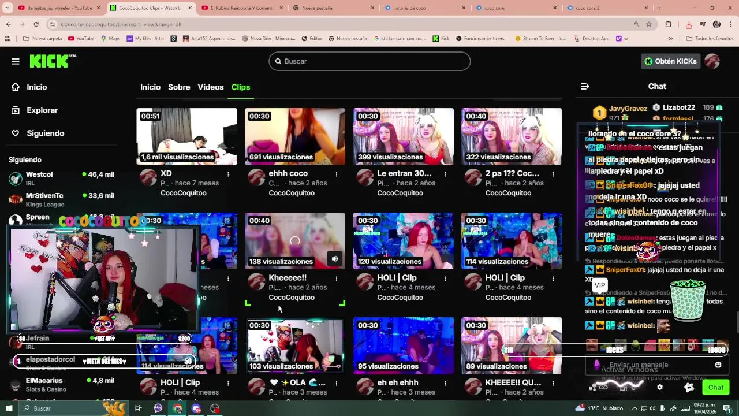Open Task View on the taskbar

tap(139, 408)
